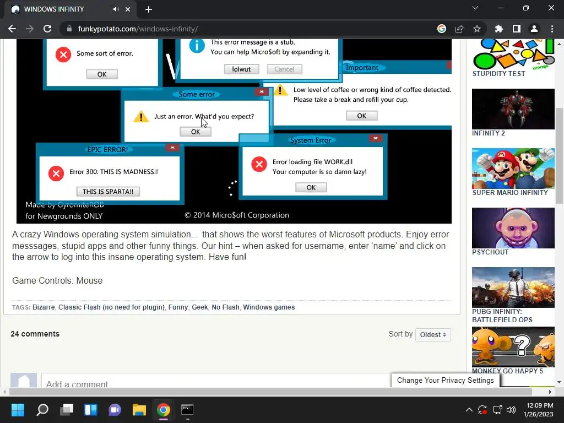Viewport: 564px width, 423px height.
Task: Click Change Your Privacy Settings
Action: [x=445, y=380]
